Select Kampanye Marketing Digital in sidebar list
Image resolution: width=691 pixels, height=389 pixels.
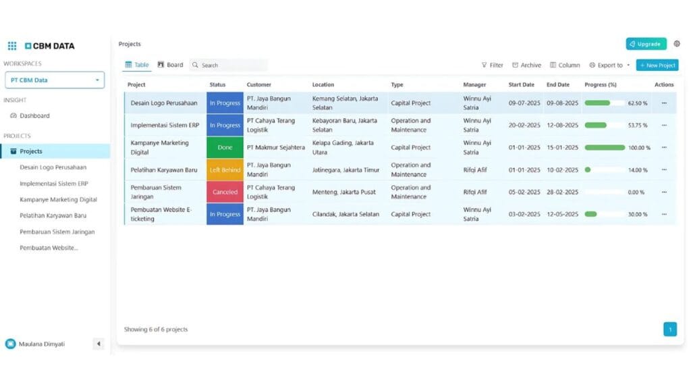click(x=58, y=199)
